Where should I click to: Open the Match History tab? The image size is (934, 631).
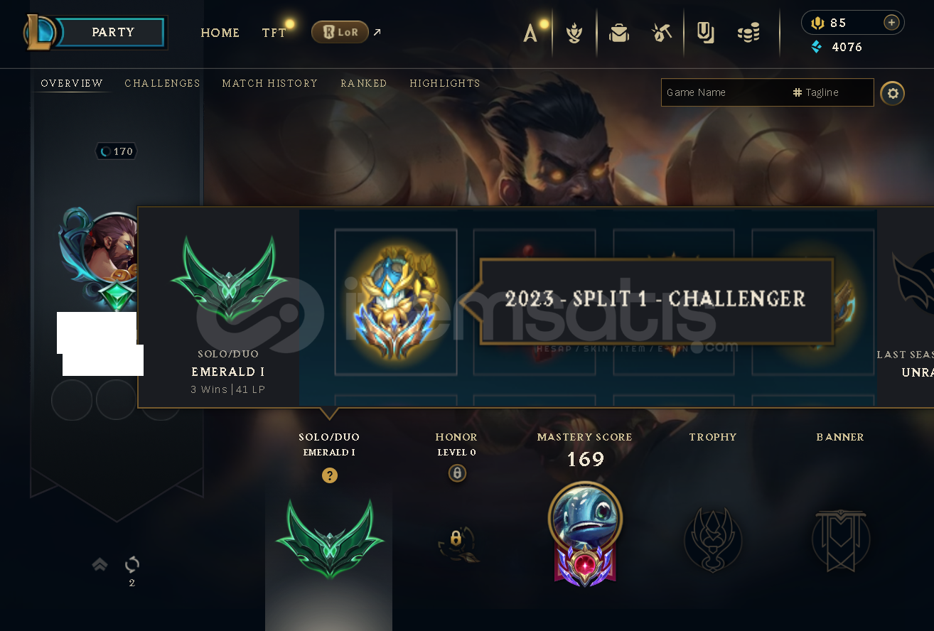click(269, 83)
